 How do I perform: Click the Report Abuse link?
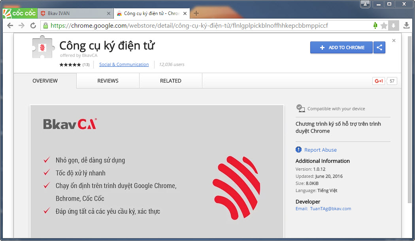click(321, 150)
